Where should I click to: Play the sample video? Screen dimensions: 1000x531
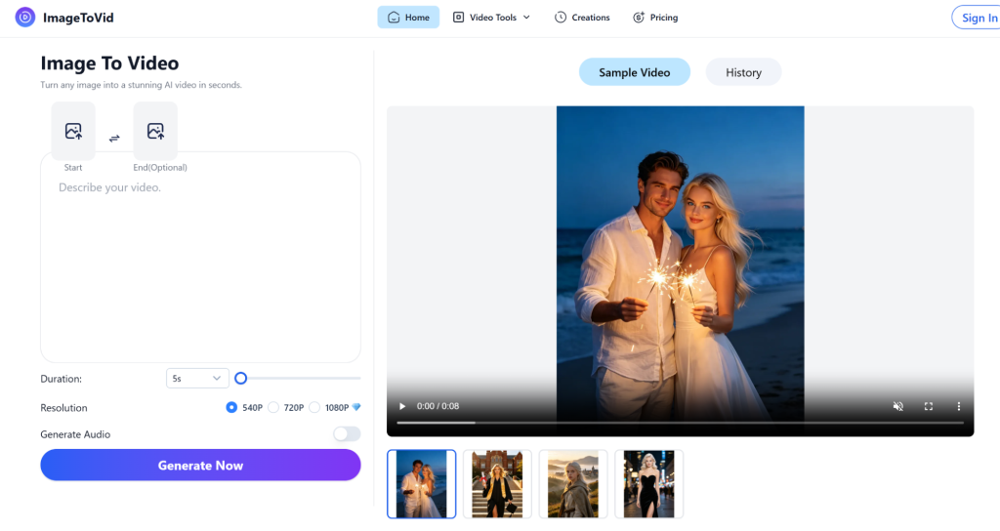pos(401,406)
